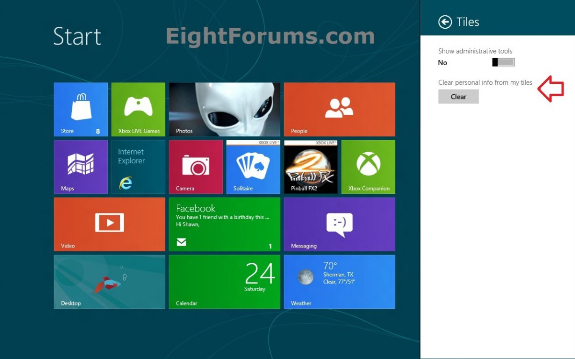Launch the Maps tile
Image resolution: width=575 pixels, height=359 pixels.
pos(80,167)
